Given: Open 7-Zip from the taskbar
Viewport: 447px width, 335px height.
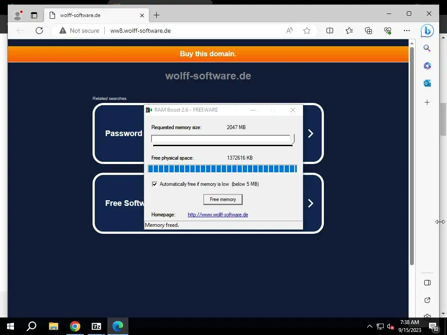Looking at the screenshot, I should click(x=96, y=326).
